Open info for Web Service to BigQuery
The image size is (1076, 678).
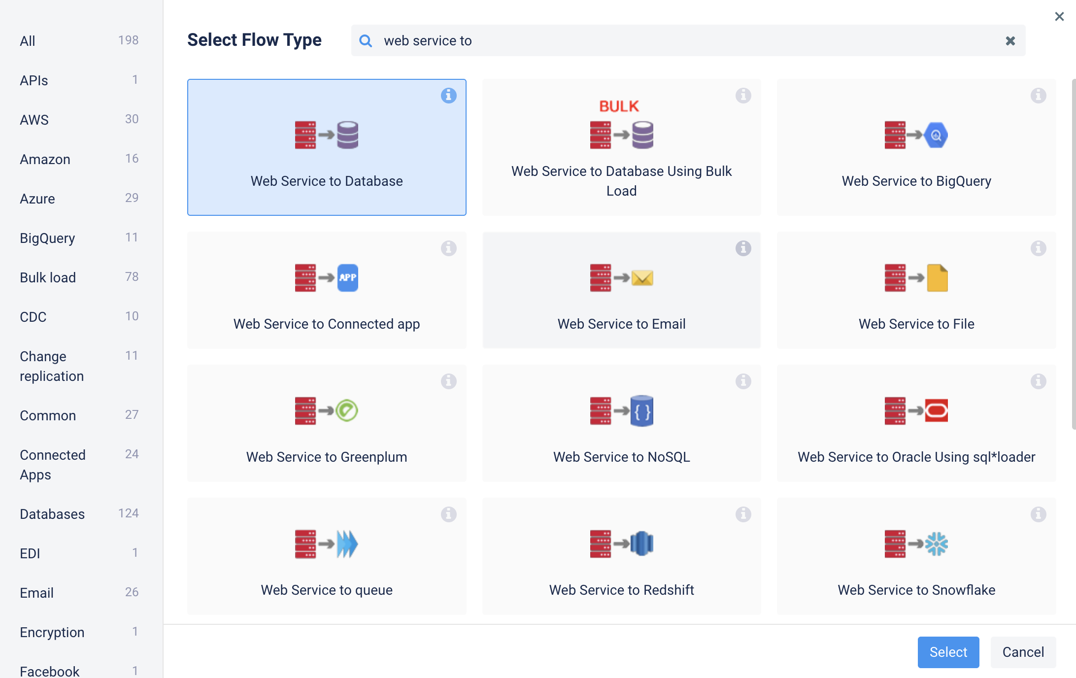tap(1038, 95)
